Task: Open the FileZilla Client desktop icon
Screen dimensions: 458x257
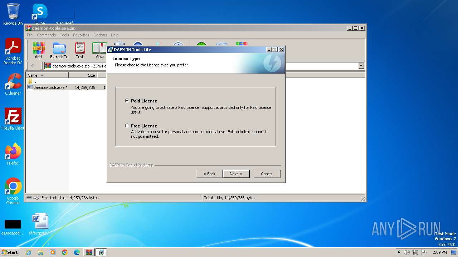Action: pos(13,119)
